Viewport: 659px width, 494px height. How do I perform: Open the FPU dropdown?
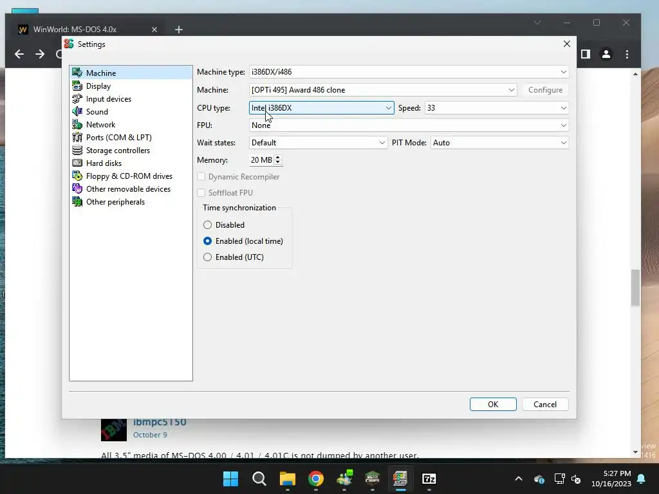(x=409, y=125)
